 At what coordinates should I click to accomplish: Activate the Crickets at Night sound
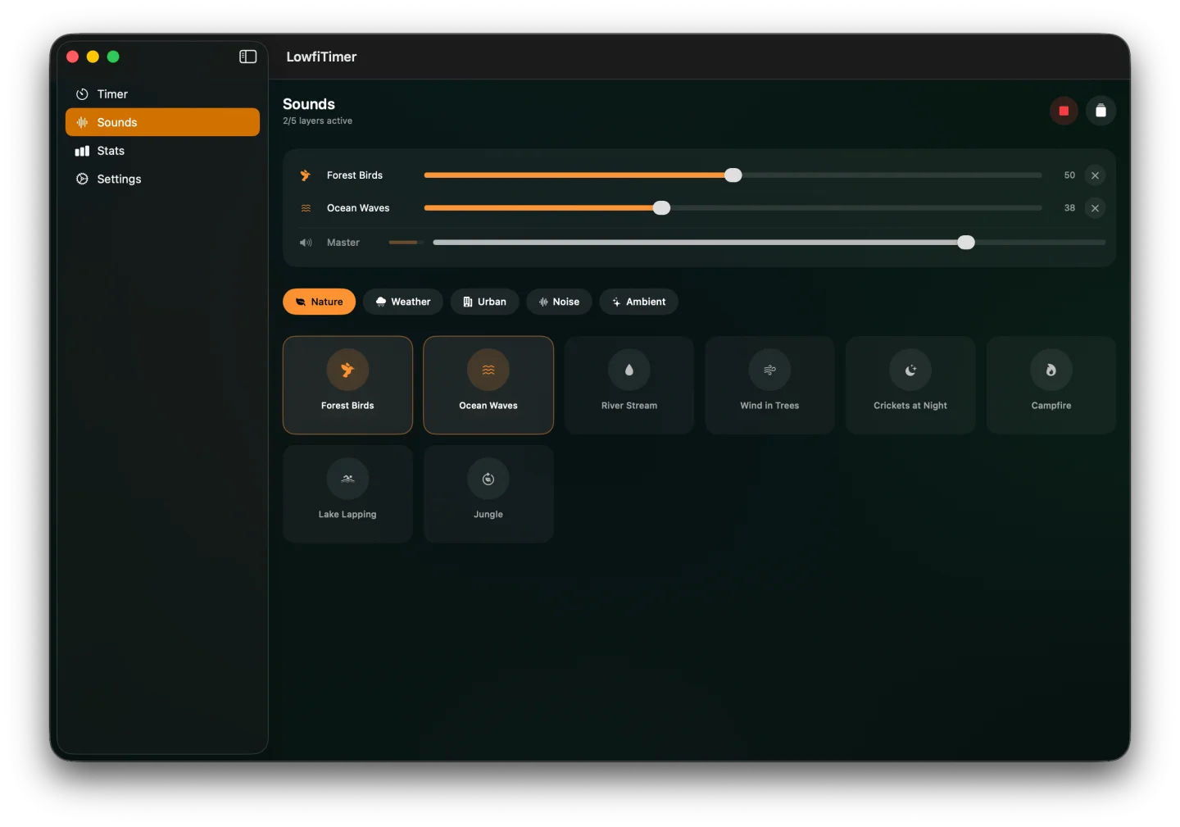[x=910, y=384]
